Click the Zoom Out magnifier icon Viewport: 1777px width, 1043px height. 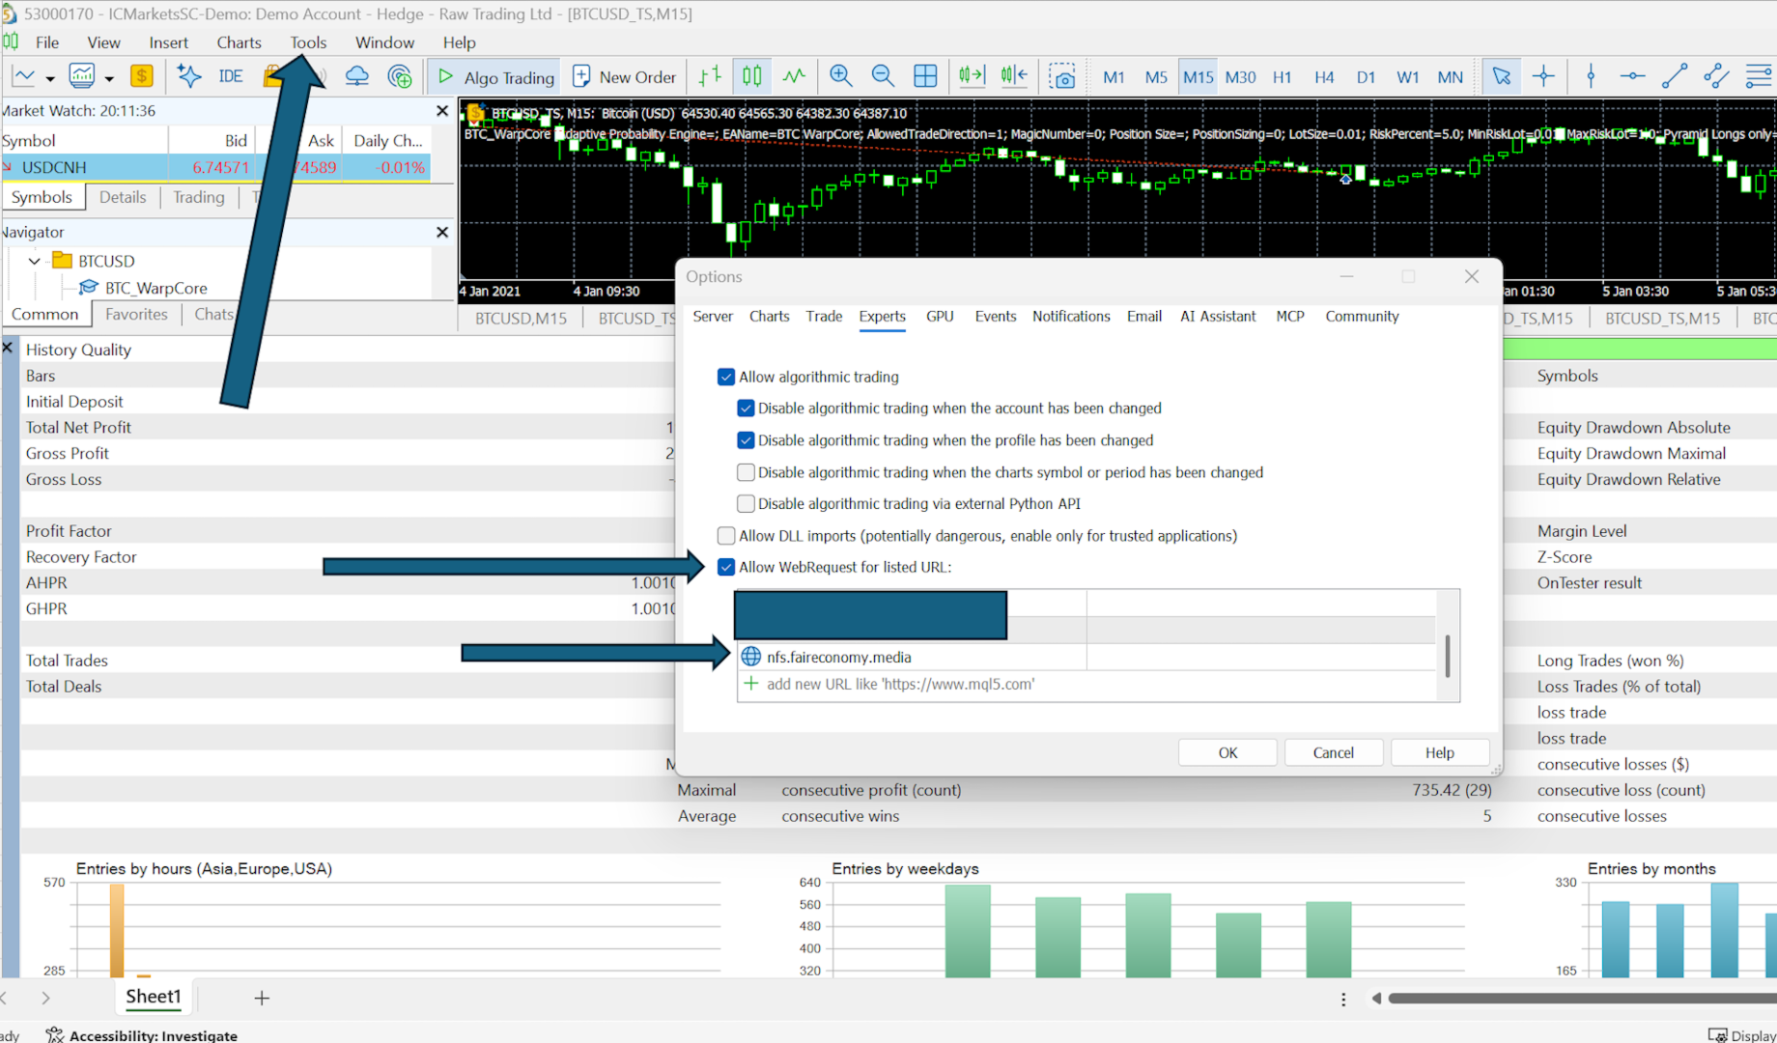[x=882, y=76]
